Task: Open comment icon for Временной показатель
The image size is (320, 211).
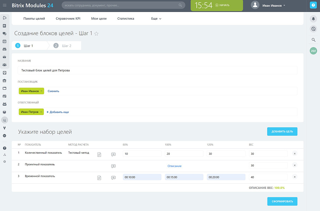Action: (x=113, y=178)
